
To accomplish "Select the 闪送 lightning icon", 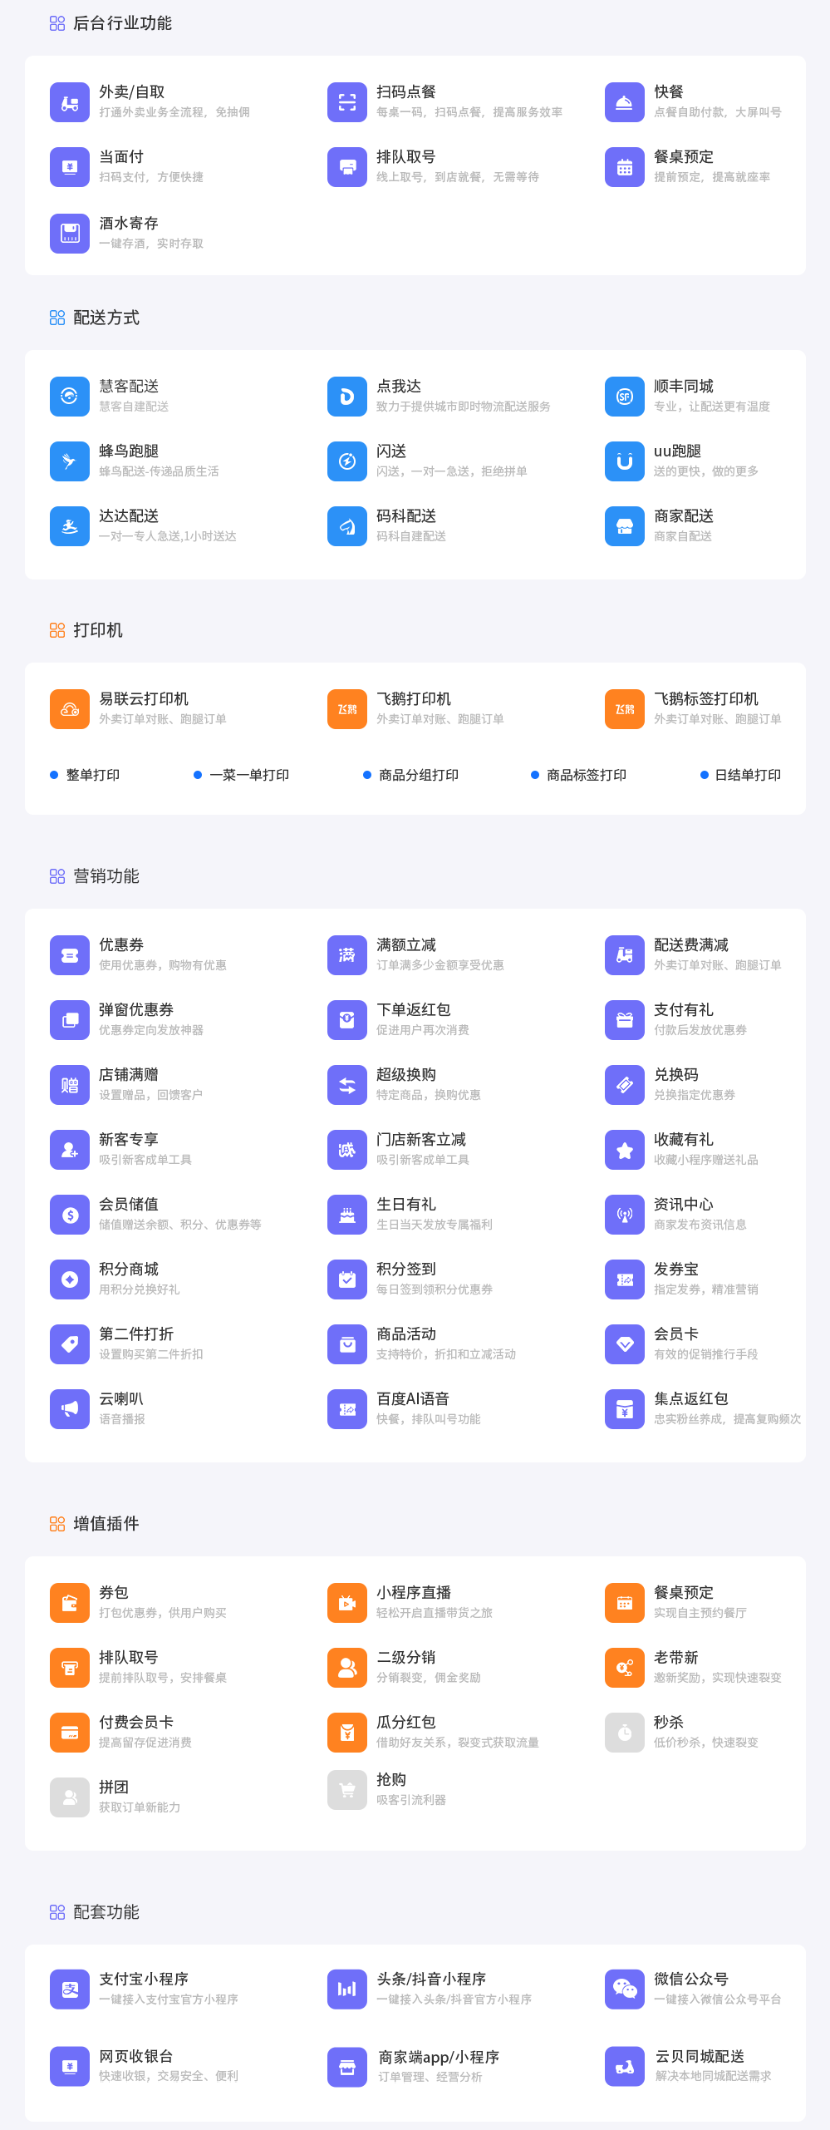I will (x=347, y=461).
